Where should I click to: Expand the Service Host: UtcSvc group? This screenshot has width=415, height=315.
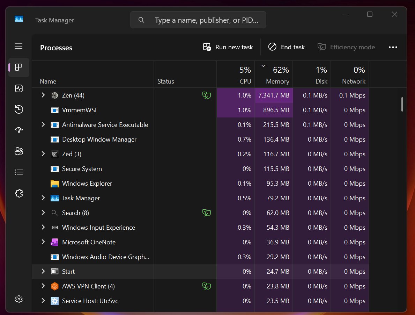(43, 300)
